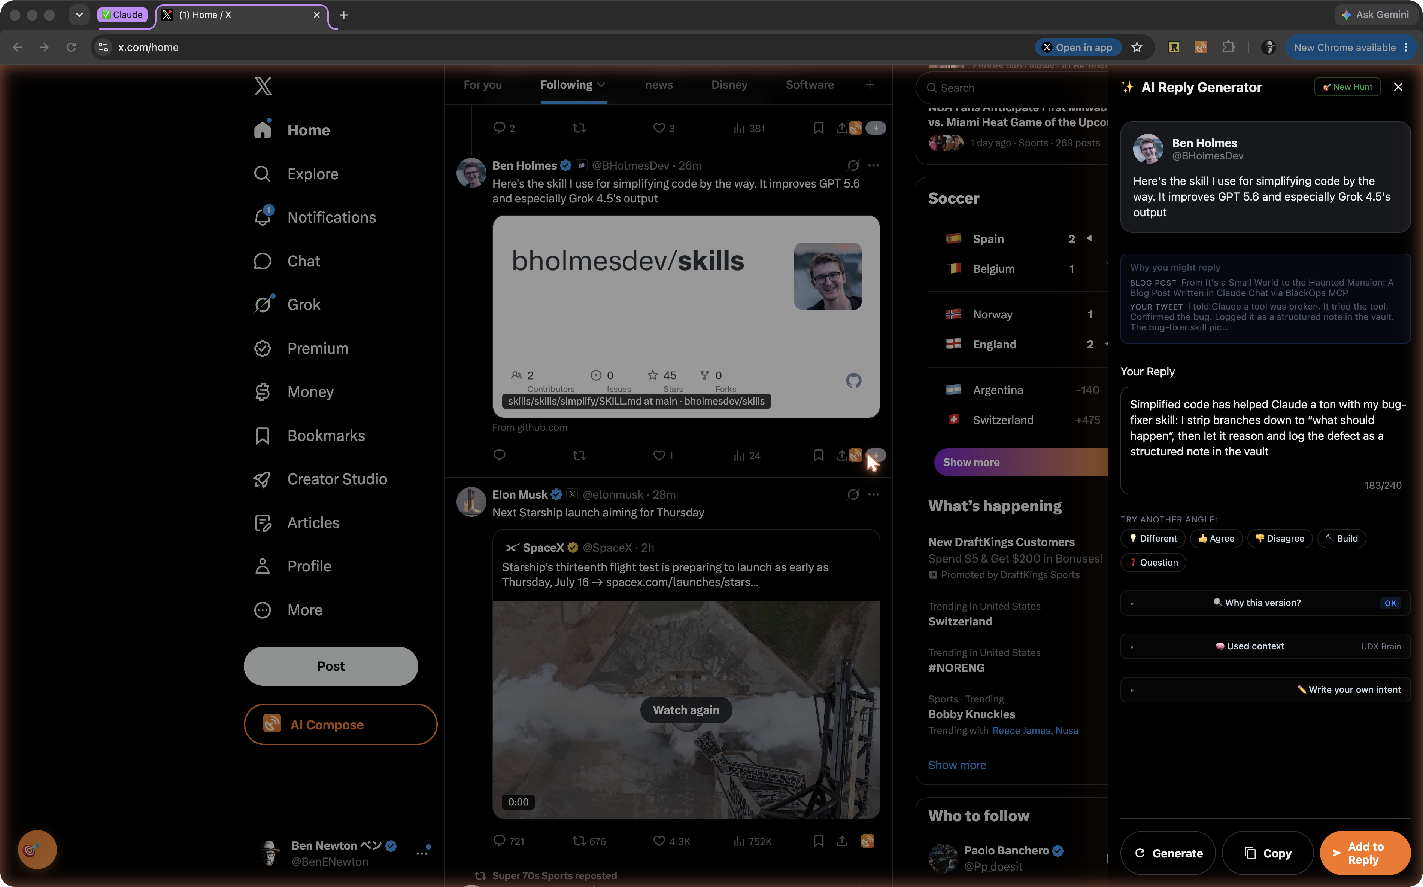Click Grok icon on Ben Holmes's post

(x=853, y=165)
